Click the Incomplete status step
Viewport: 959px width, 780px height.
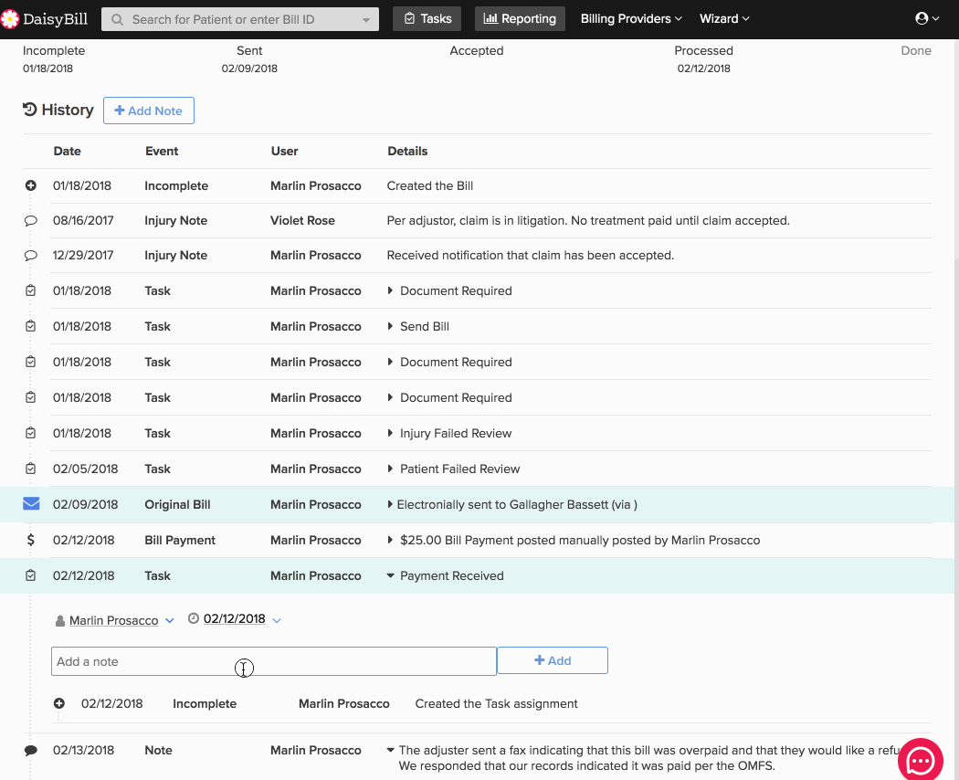click(x=54, y=51)
